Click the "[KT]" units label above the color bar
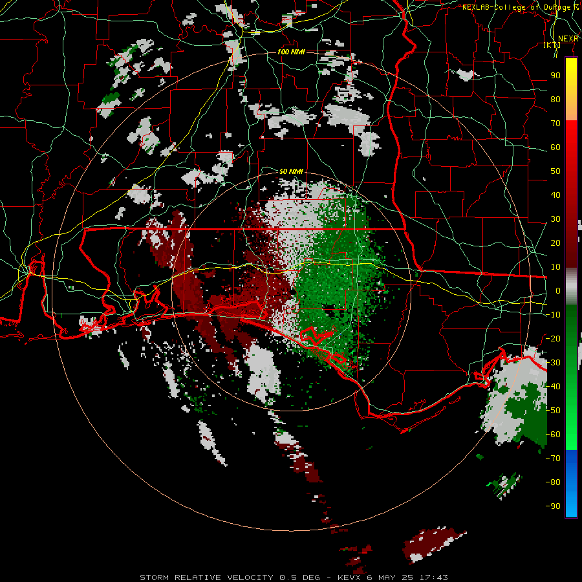The image size is (582, 582). pyautogui.click(x=552, y=45)
